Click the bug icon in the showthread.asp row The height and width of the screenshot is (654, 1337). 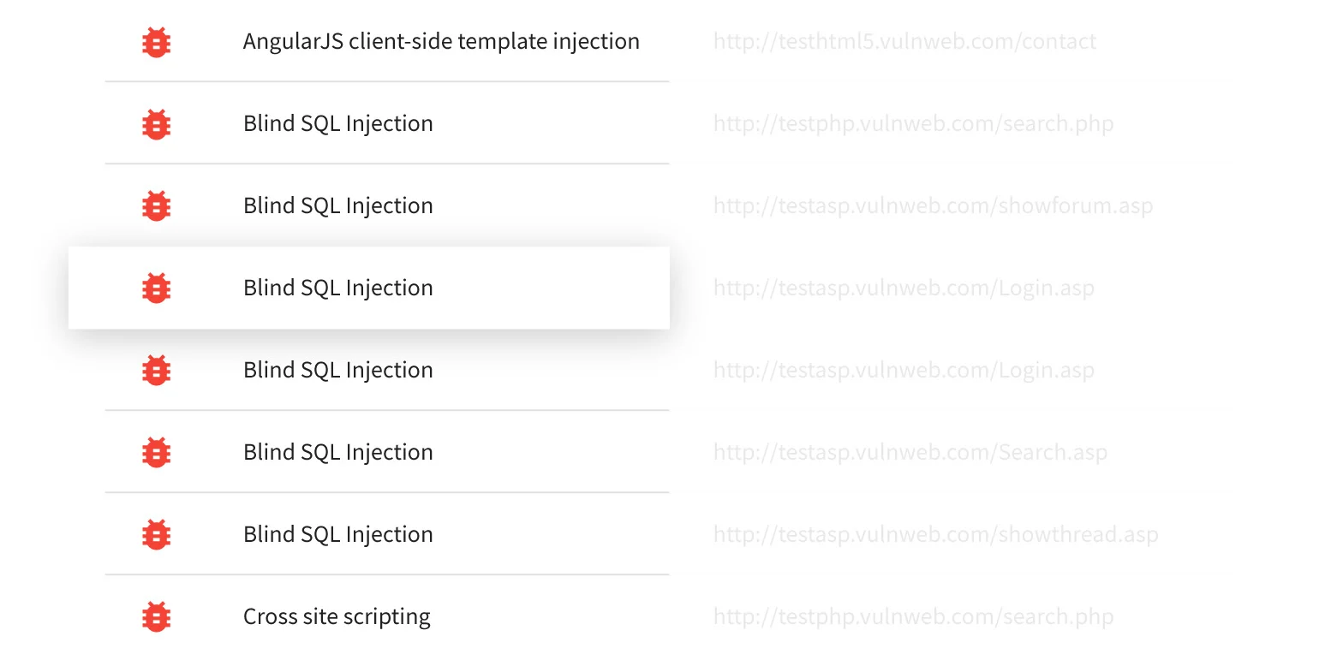tap(156, 535)
